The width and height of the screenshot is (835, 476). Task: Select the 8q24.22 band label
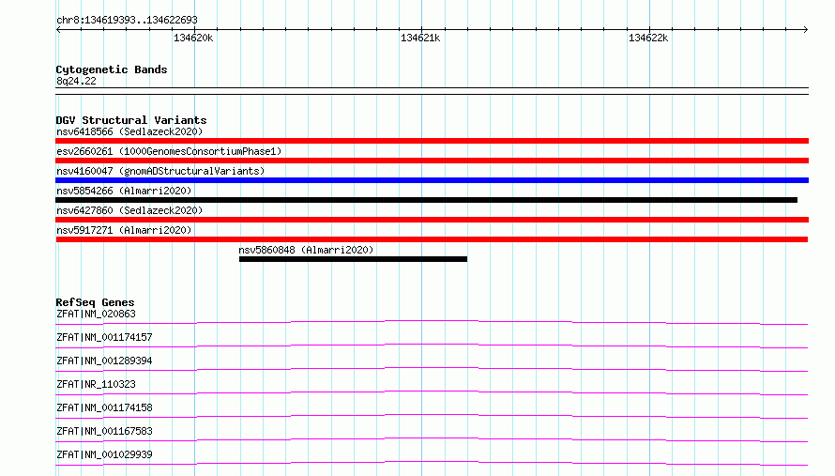pyautogui.click(x=76, y=81)
